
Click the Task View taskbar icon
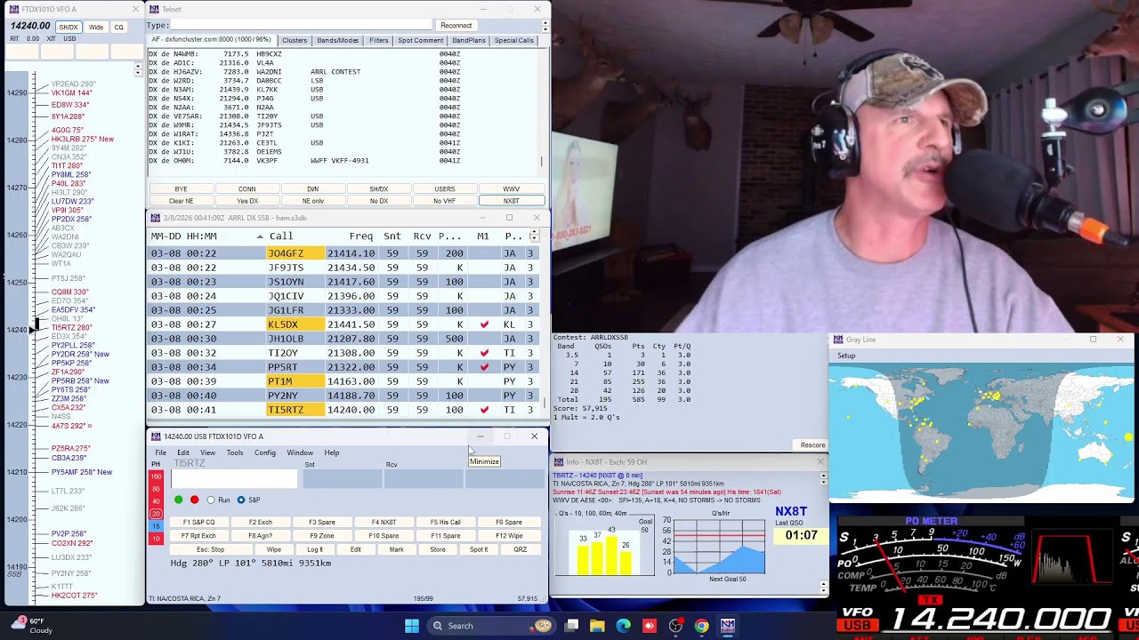coord(571,626)
